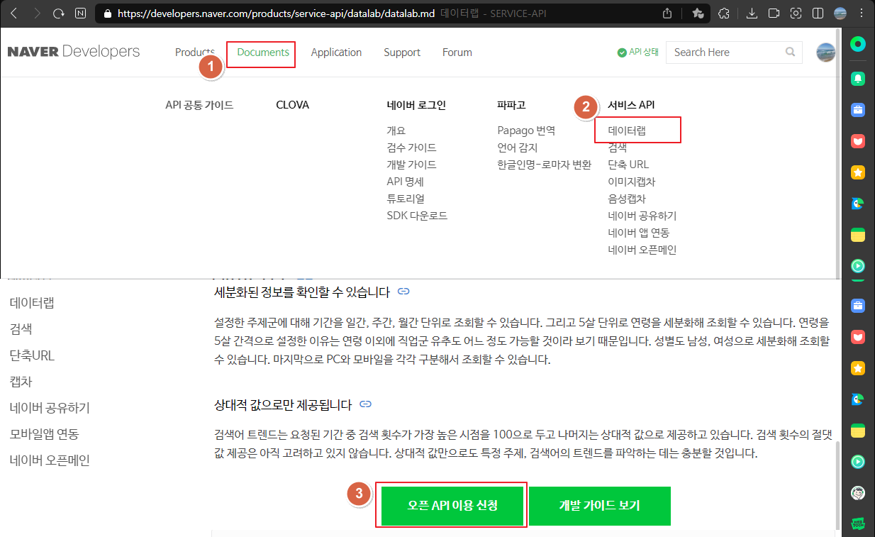
Task: Open the Documents menu
Action: [263, 52]
